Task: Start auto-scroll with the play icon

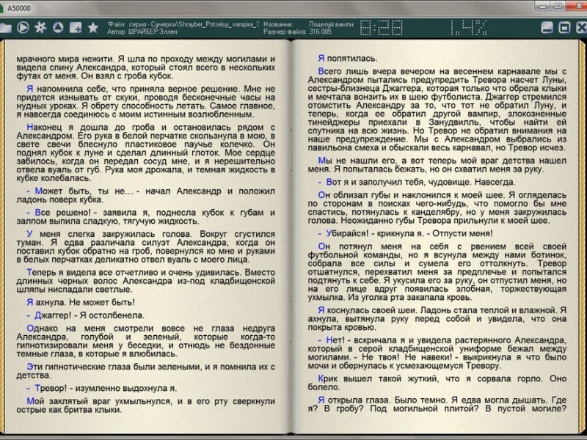Action: (23, 27)
